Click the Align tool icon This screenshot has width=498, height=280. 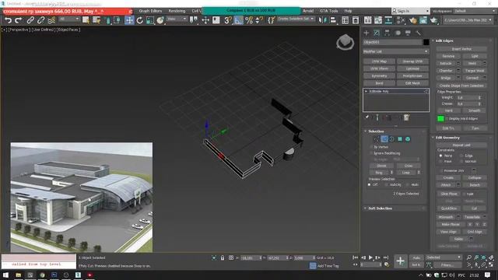(x=333, y=21)
